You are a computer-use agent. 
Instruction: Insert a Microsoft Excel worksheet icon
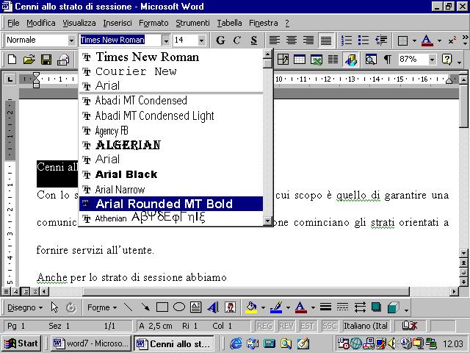(x=317, y=59)
